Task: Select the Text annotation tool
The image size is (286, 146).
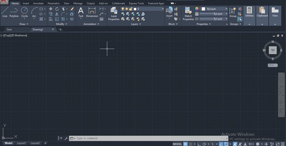Action: pos(81,12)
